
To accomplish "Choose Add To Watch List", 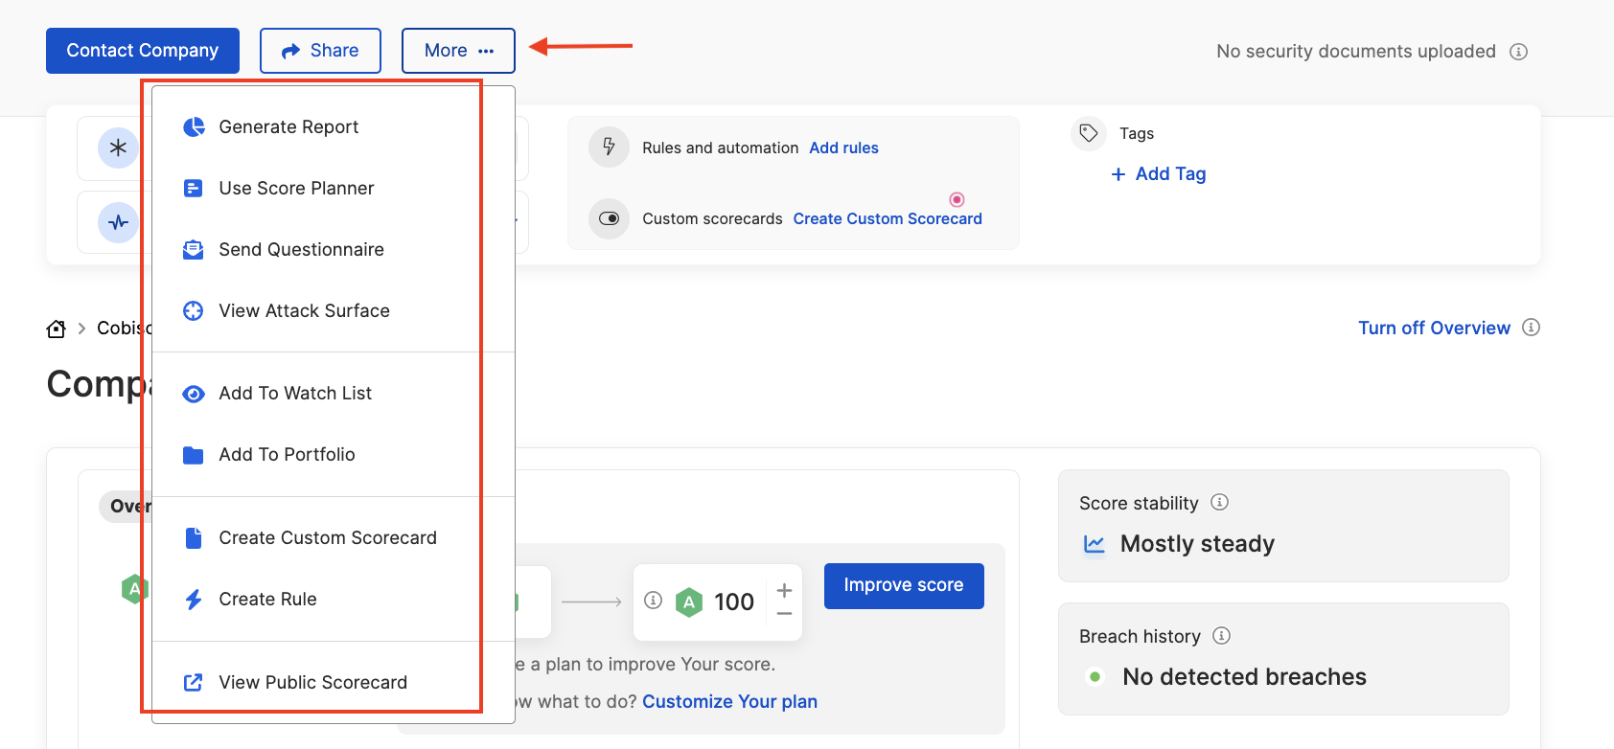I will 334,394.
